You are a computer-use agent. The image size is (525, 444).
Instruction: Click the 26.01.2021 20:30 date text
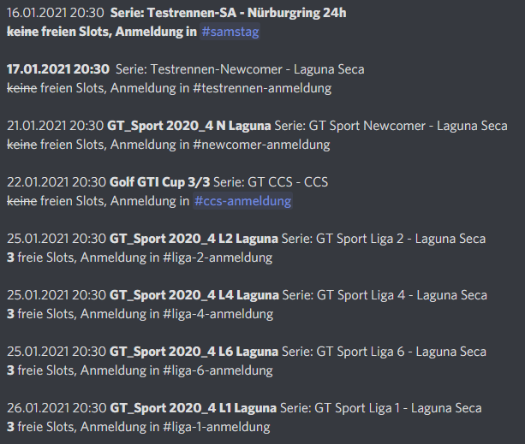pyautogui.click(x=55, y=408)
